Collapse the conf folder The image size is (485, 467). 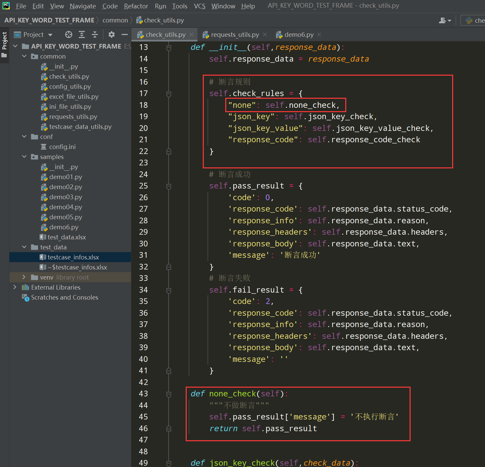[x=24, y=137]
